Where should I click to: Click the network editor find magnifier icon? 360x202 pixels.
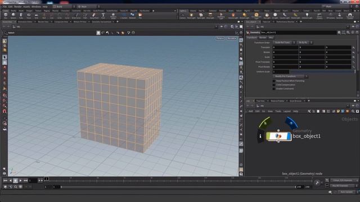point(353,111)
